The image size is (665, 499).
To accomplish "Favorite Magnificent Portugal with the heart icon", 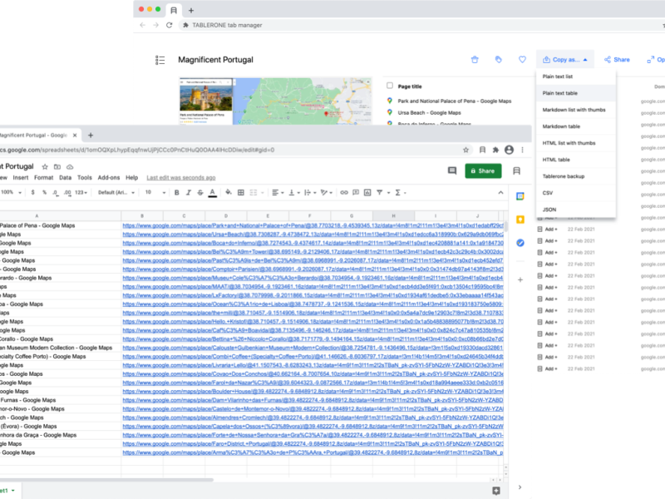I will tap(522, 60).
